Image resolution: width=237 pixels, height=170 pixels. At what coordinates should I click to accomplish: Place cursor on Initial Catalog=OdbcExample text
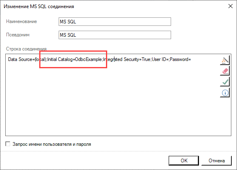[75, 59]
